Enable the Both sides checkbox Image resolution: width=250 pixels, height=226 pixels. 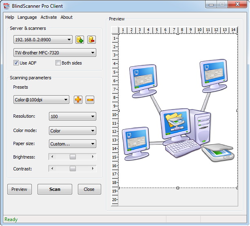(x=58, y=63)
